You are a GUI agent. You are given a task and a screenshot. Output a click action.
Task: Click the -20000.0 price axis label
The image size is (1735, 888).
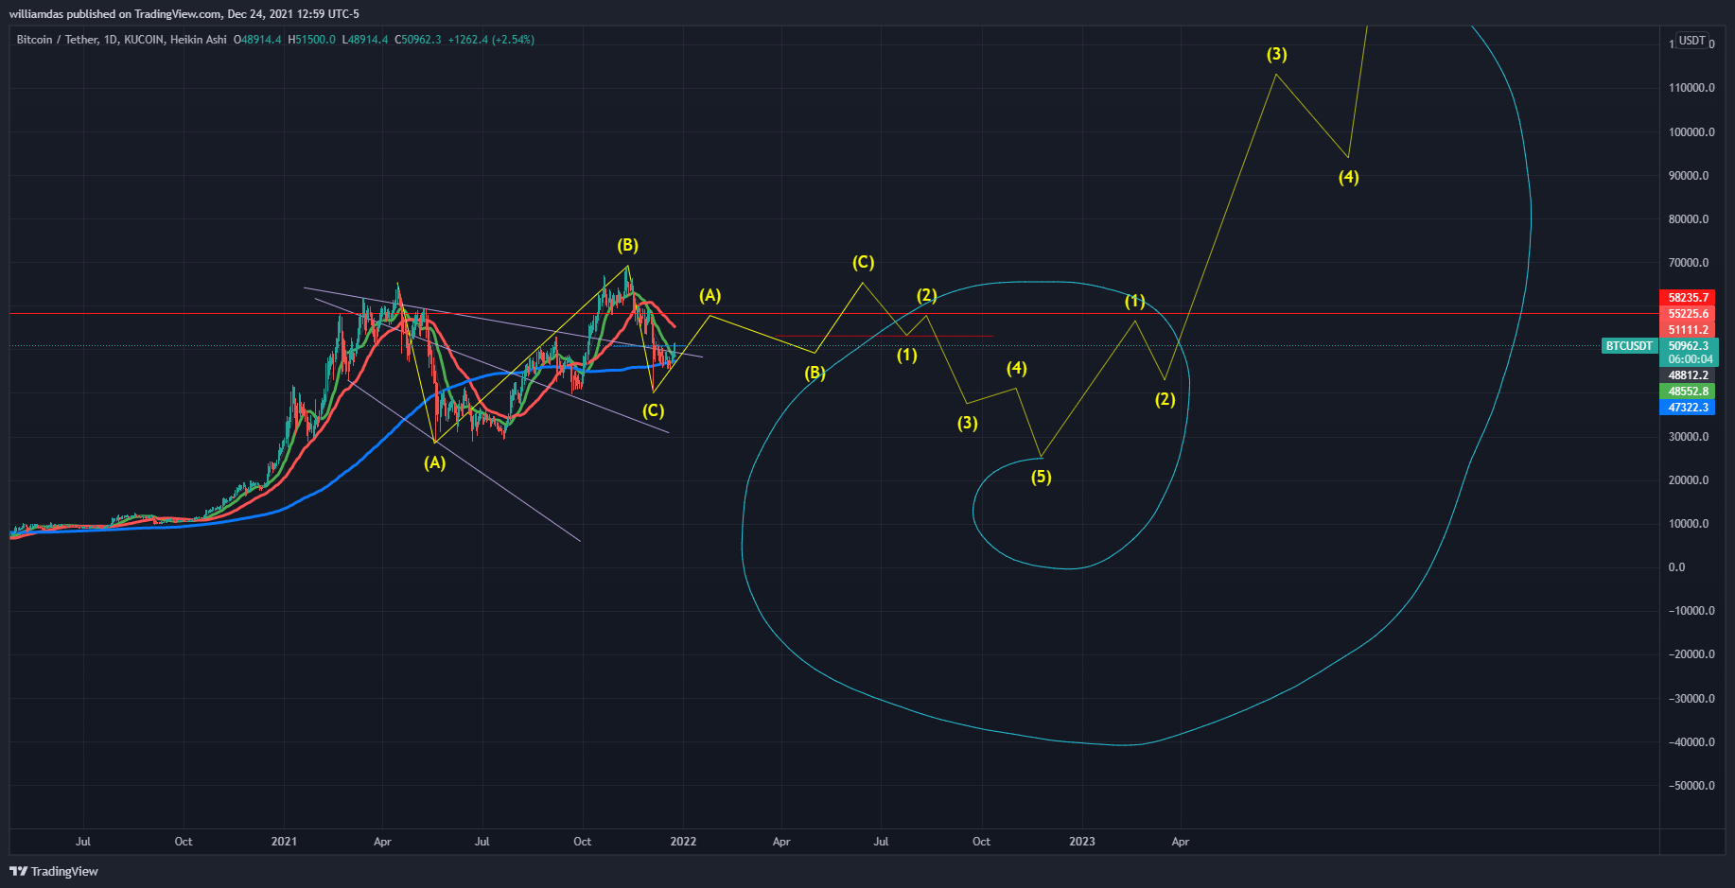1691,654
